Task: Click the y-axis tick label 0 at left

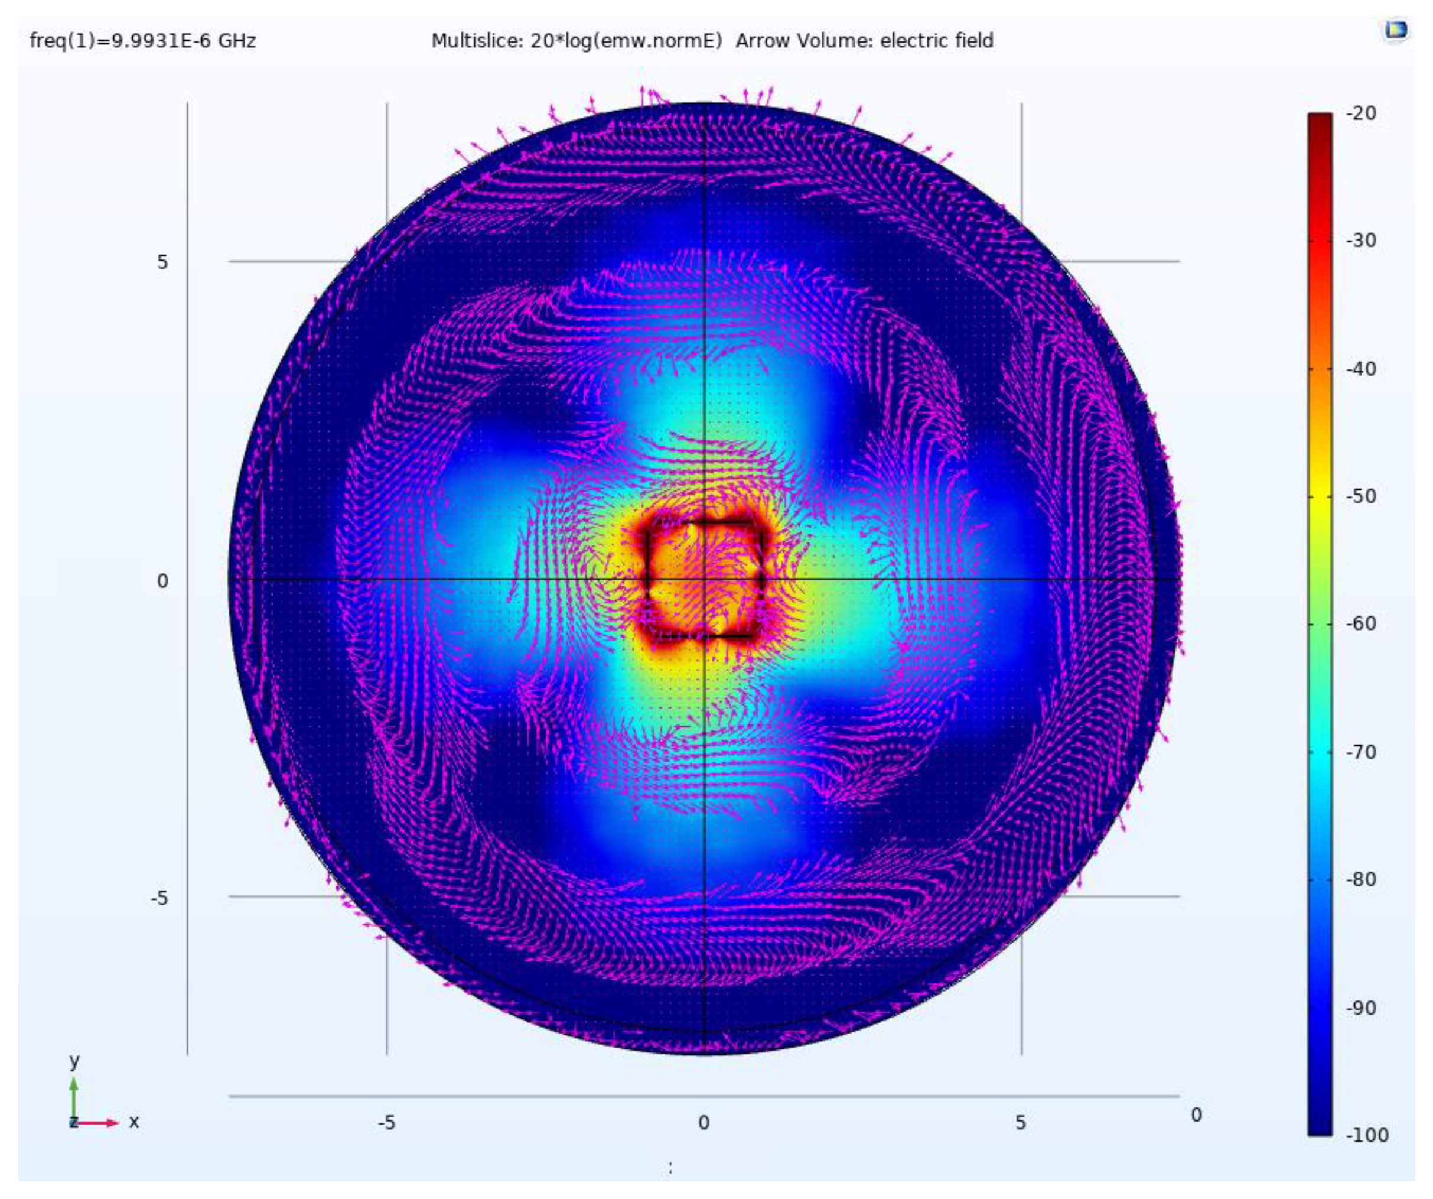Action: [162, 581]
